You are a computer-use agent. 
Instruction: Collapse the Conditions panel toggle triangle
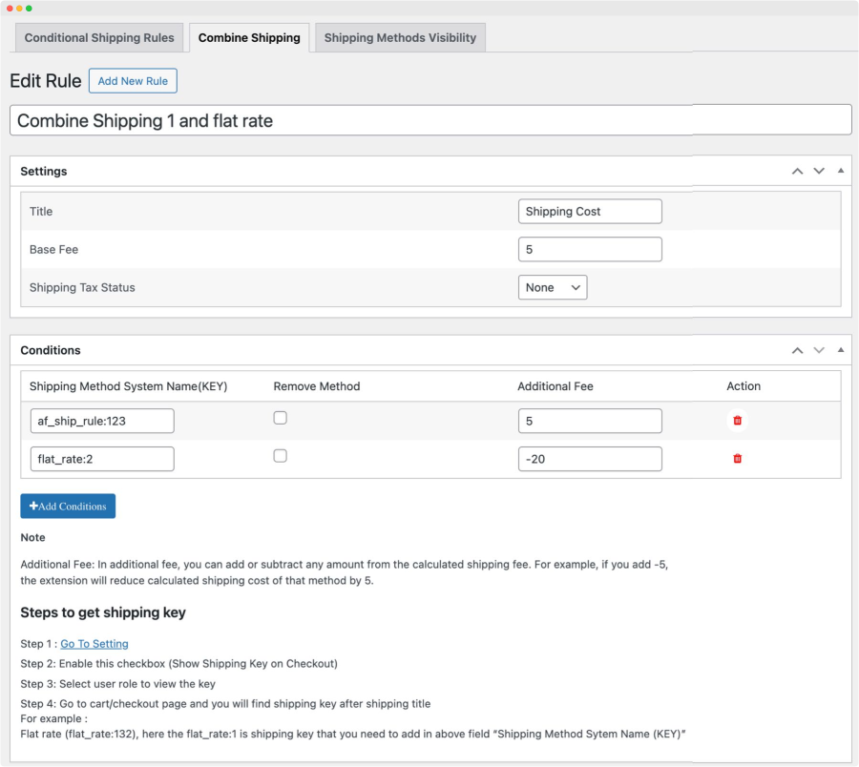(x=840, y=350)
